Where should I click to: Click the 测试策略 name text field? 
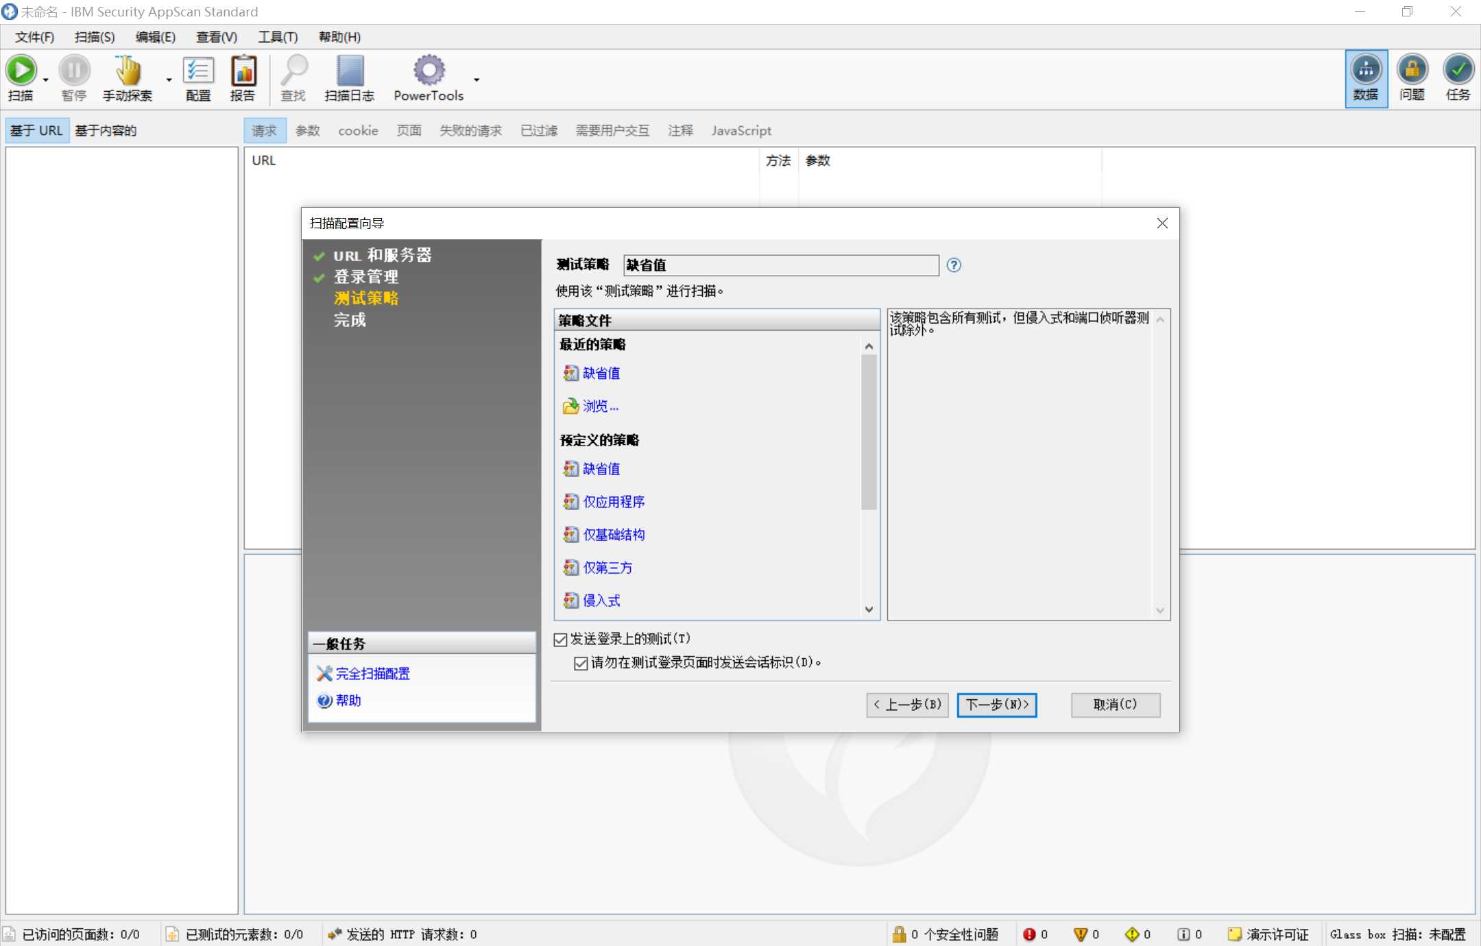[781, 265]
